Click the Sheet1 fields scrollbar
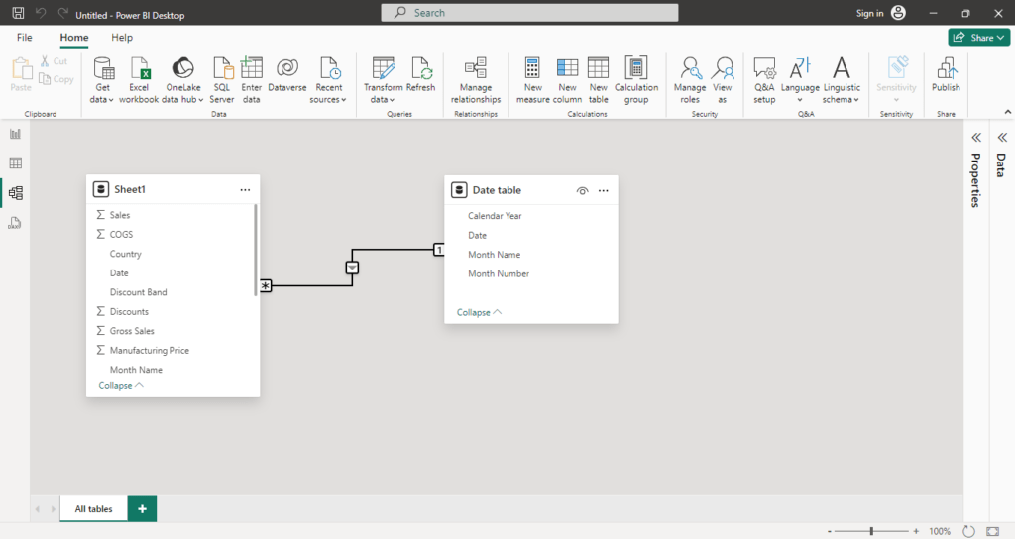This screenshot has height=539, width=1015. [x=256, y=250]
